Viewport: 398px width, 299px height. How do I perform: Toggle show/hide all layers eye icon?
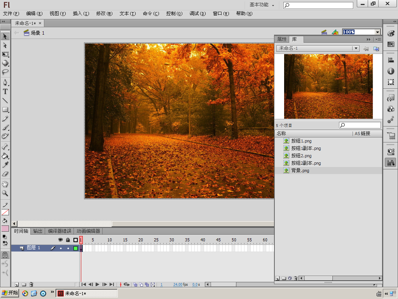click(x=60, y=240)
